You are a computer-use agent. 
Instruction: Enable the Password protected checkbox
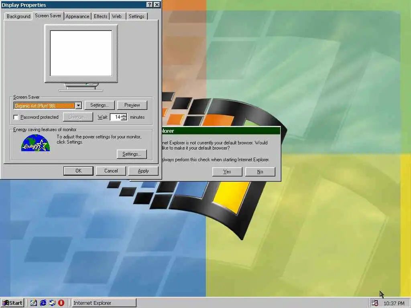tap(16, 117)
